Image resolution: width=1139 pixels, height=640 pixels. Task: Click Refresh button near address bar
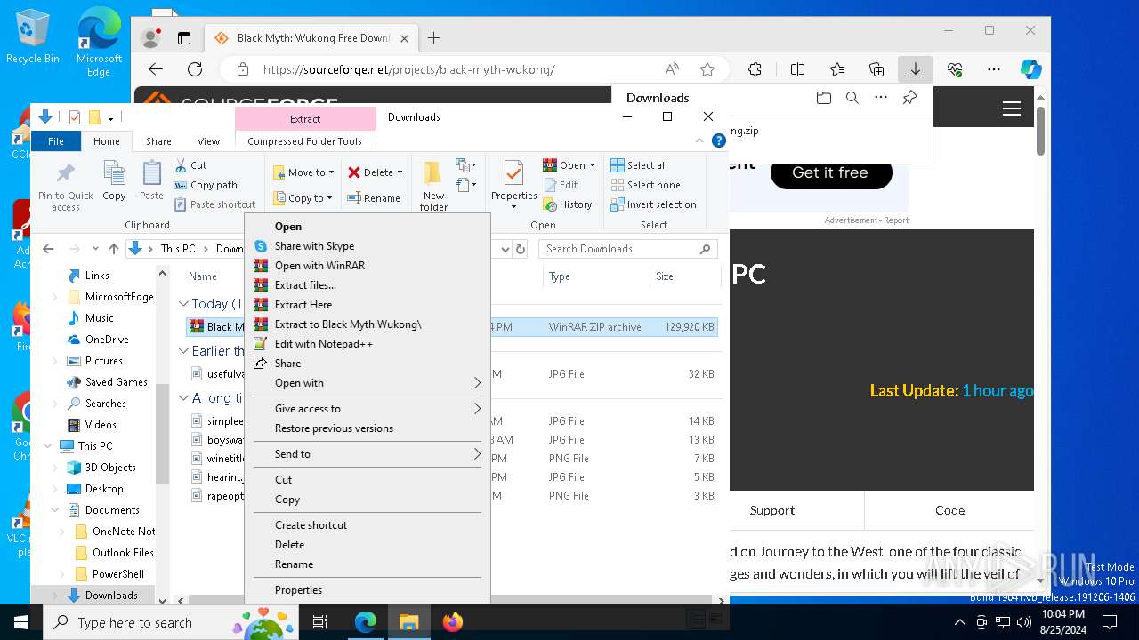click(521, 249)
